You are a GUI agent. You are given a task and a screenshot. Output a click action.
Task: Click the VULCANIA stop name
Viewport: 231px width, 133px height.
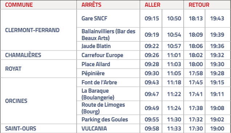click(x=94, y=129)
